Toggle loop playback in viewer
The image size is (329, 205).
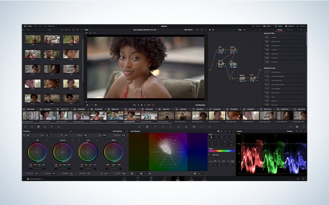tap(153, 105)
